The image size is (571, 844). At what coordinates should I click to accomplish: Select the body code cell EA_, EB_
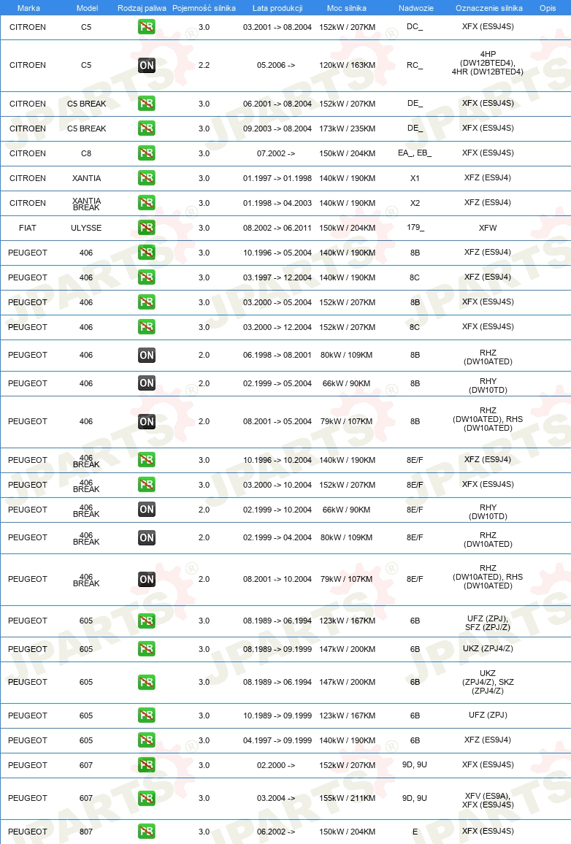[x=415, y=153]
